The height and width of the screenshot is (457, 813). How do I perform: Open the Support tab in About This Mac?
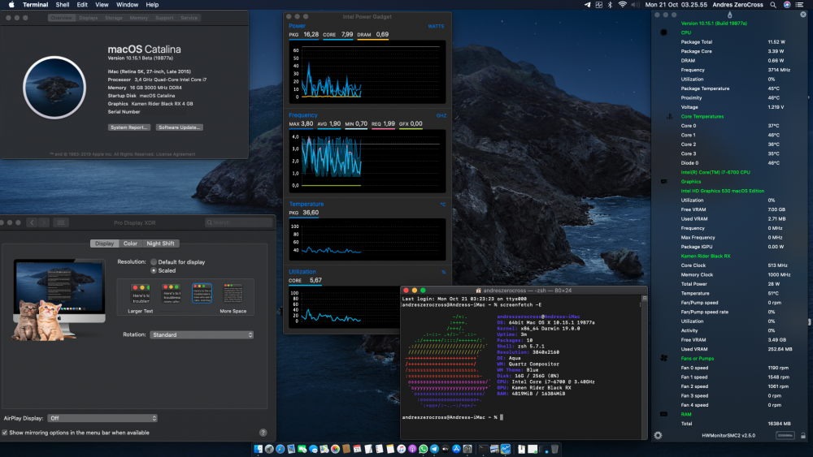pyautogui.click(x=164, y=18)
